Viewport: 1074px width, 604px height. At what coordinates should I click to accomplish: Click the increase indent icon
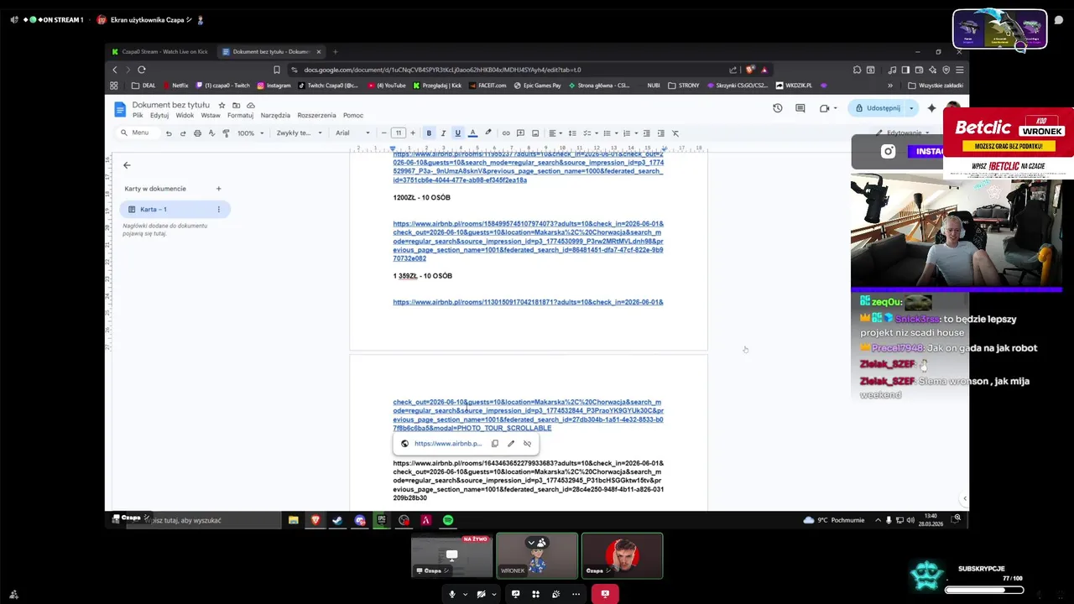660,133
